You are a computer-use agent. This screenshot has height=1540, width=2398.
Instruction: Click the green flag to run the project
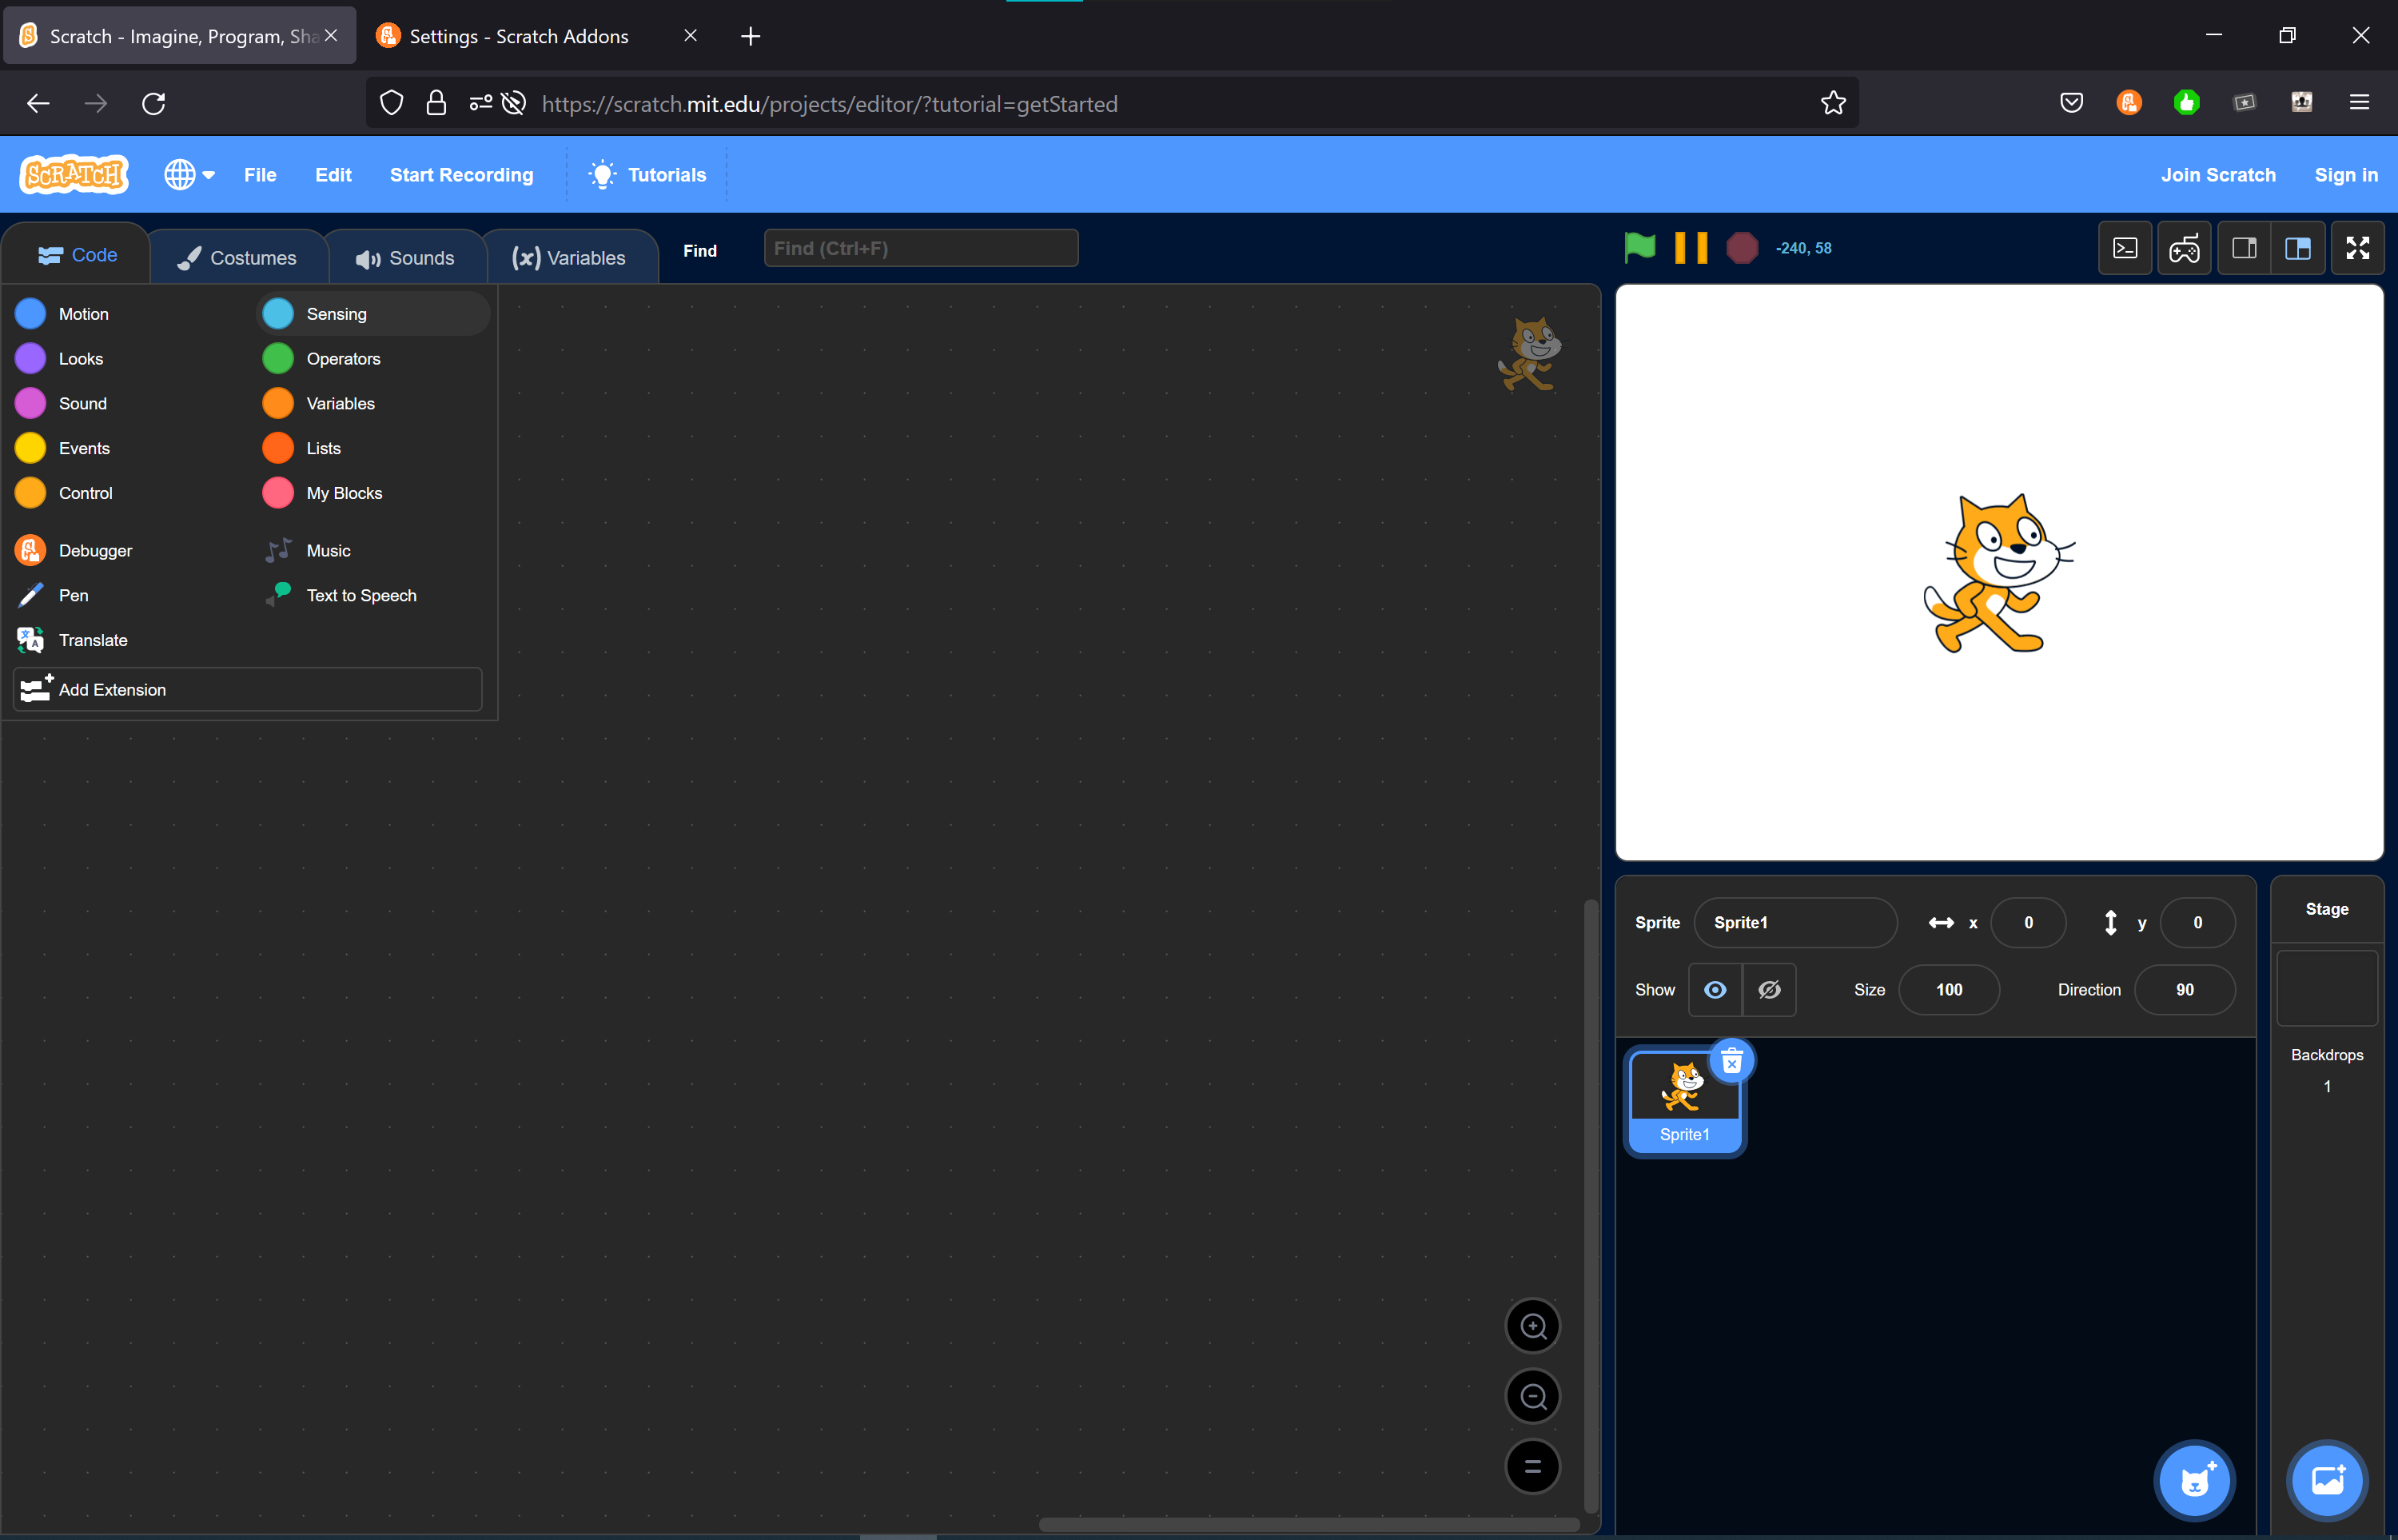point(1639,248)
